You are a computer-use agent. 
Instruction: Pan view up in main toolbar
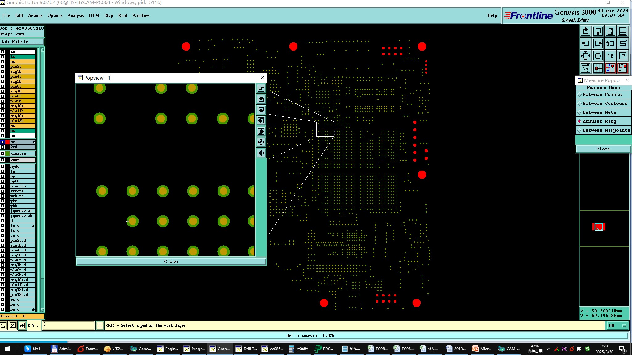586,31
